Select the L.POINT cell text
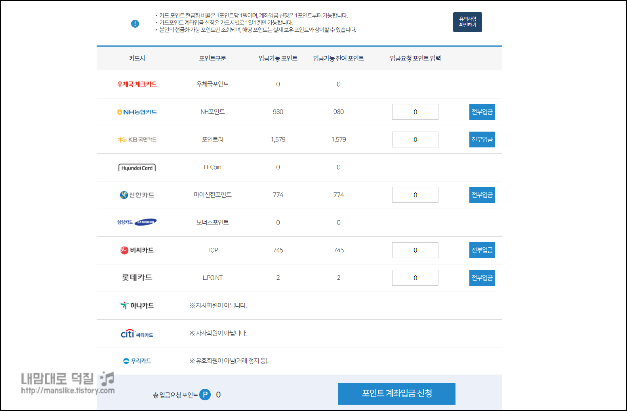The width and height of the screenshot is (627, 411). [213, 278]
